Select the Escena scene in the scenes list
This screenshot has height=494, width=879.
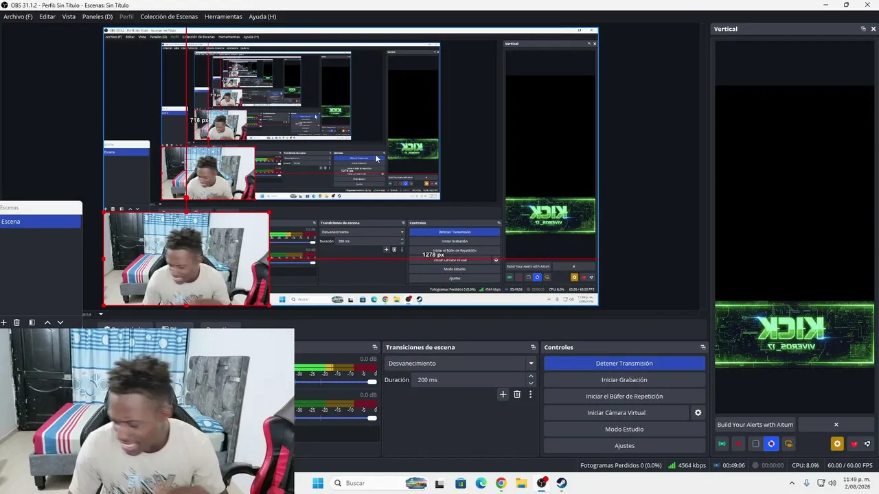pos(41,222)
